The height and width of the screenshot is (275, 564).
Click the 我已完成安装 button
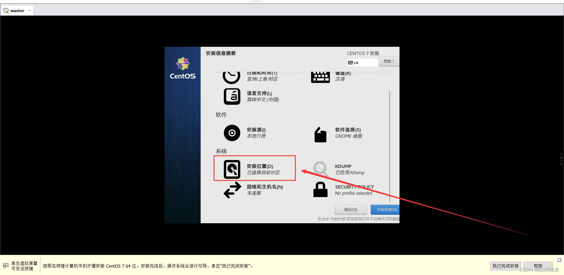(505, 266)
